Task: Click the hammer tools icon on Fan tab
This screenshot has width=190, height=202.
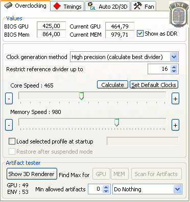Action: [x=137, y=6]
